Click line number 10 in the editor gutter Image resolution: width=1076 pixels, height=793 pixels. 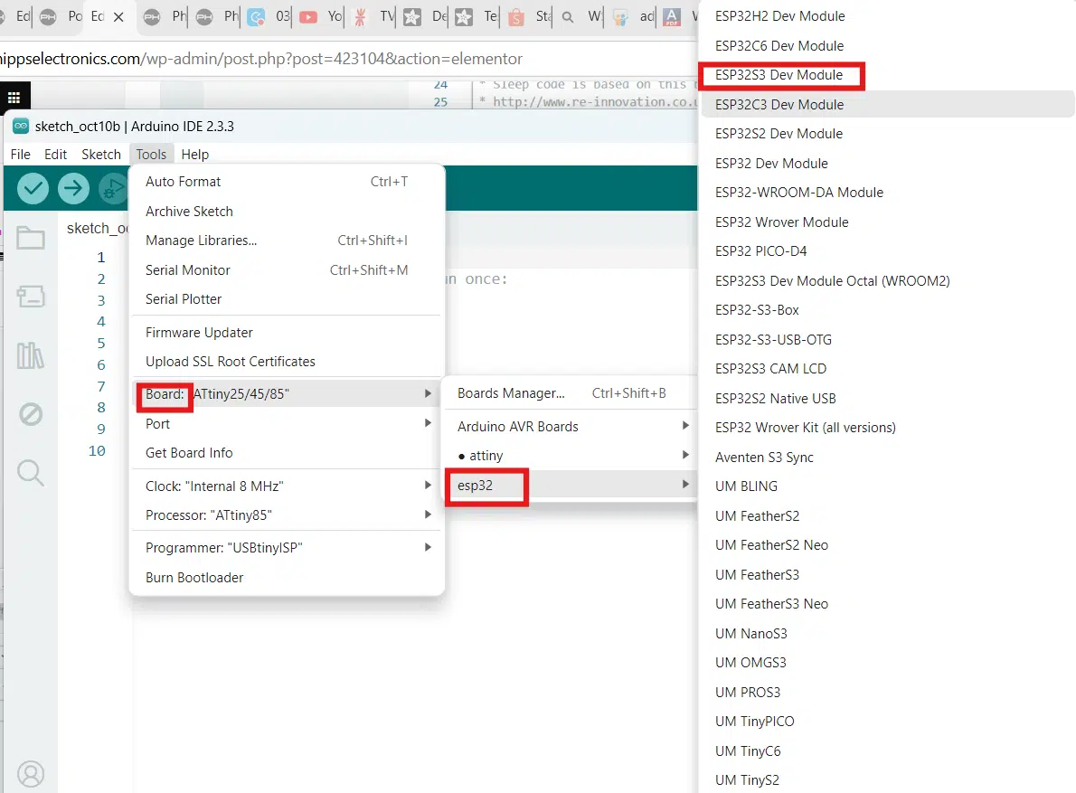tap(97, 450)
